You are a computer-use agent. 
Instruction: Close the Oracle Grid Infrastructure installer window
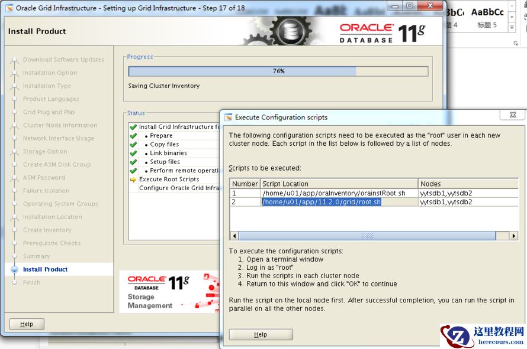pyautogui.click(x=430, y=6)
